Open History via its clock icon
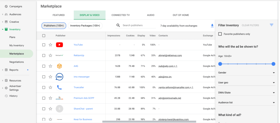 point(6,96)
